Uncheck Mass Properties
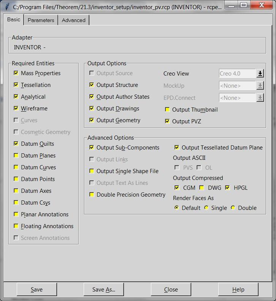276x301 pixels. [16, 73]
